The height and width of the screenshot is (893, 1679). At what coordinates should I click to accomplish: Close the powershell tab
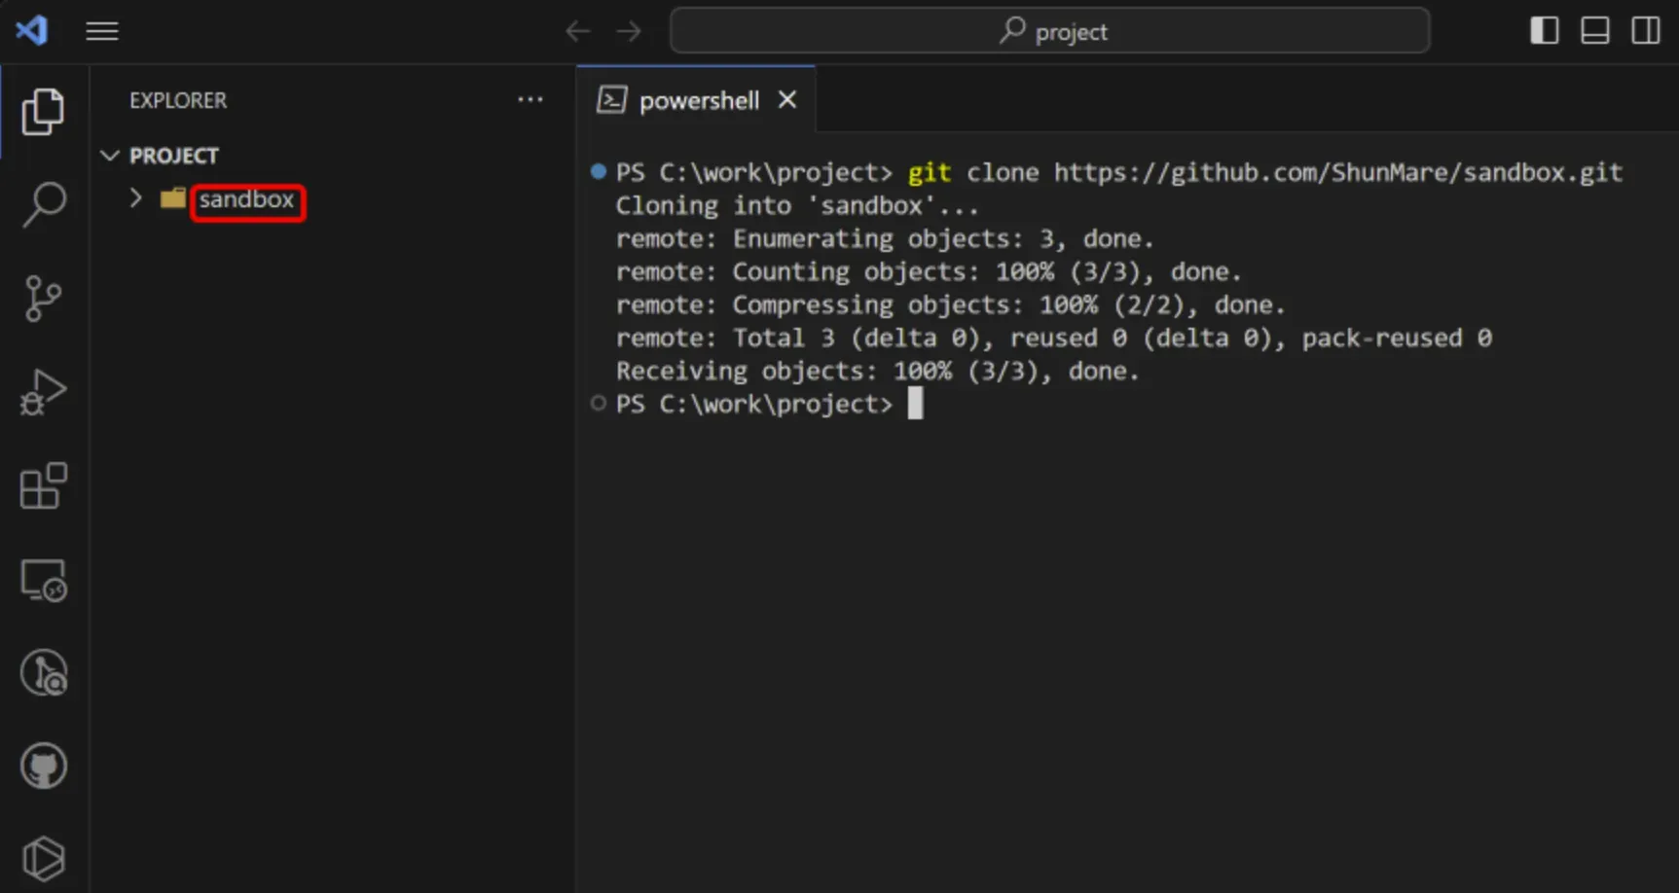[x=787, y=100]
